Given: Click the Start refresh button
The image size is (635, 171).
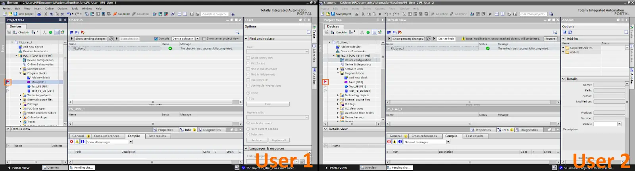Looking at the screenshot, I should pos(446,39).
